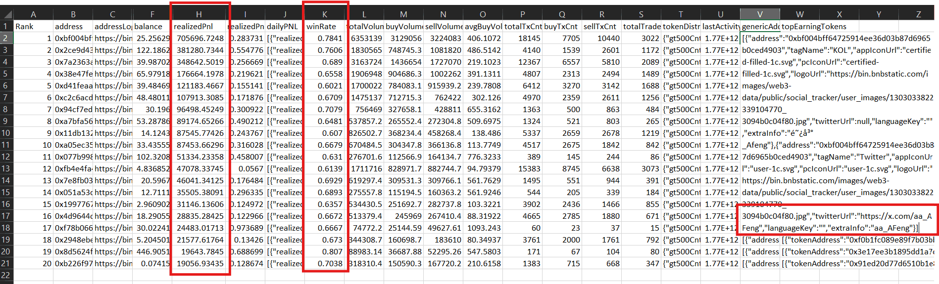The image size is (939, 284).
Task: Click the balance cell 25.25629
Action: [x=152, y=38]
